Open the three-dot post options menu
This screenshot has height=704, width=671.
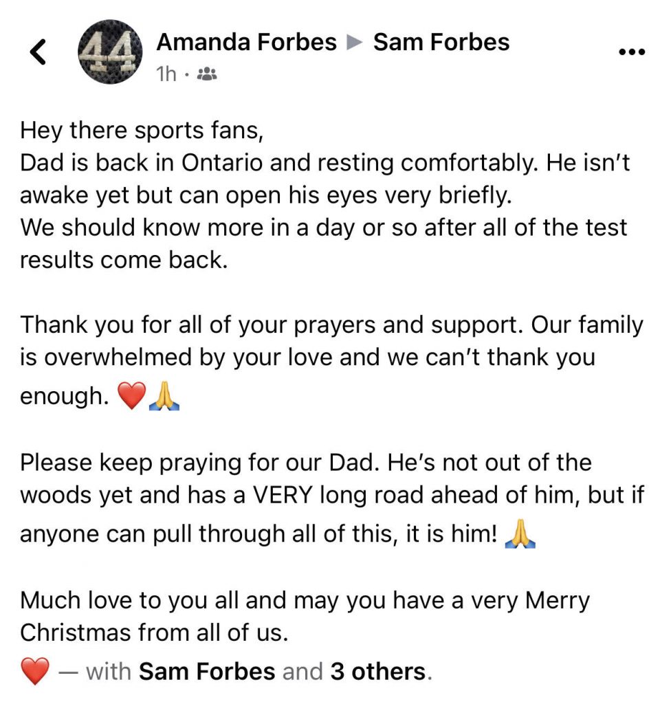click(632, 52)
